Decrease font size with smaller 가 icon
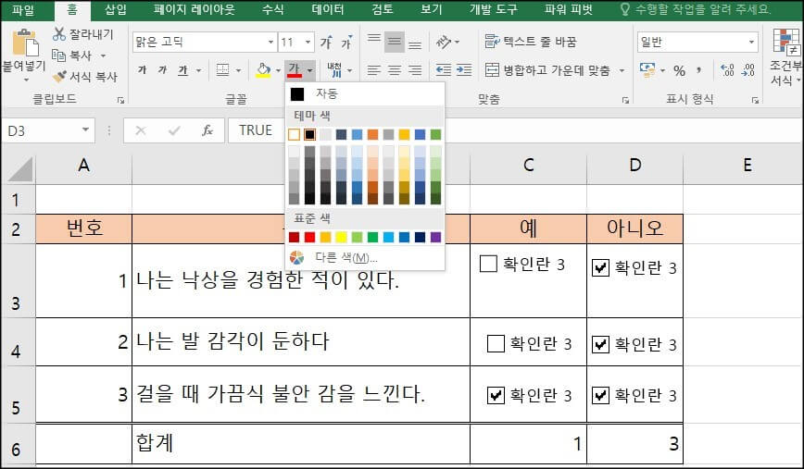Screen dimensions: 804x469 346,42
